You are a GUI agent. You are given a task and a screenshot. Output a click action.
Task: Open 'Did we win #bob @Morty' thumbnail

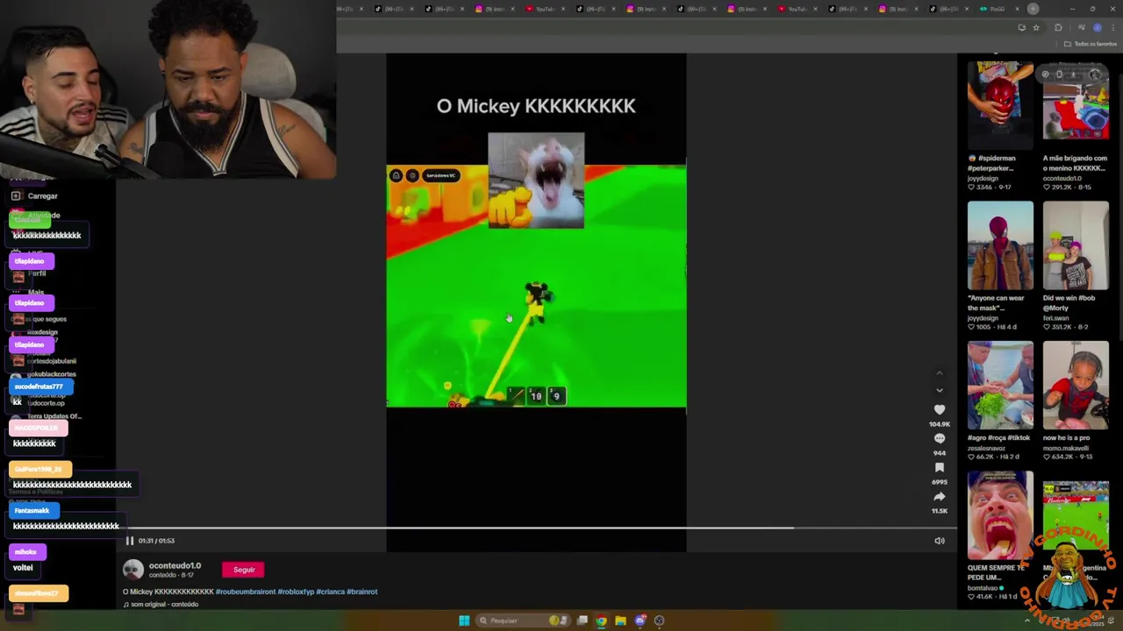1076,245
